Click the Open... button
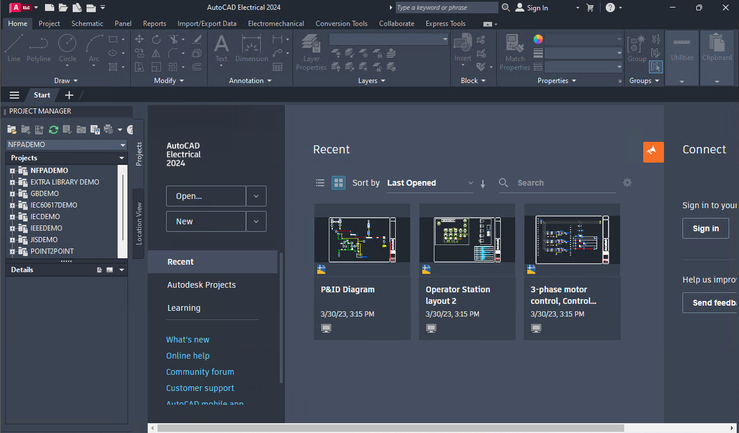 coord(206,196)
